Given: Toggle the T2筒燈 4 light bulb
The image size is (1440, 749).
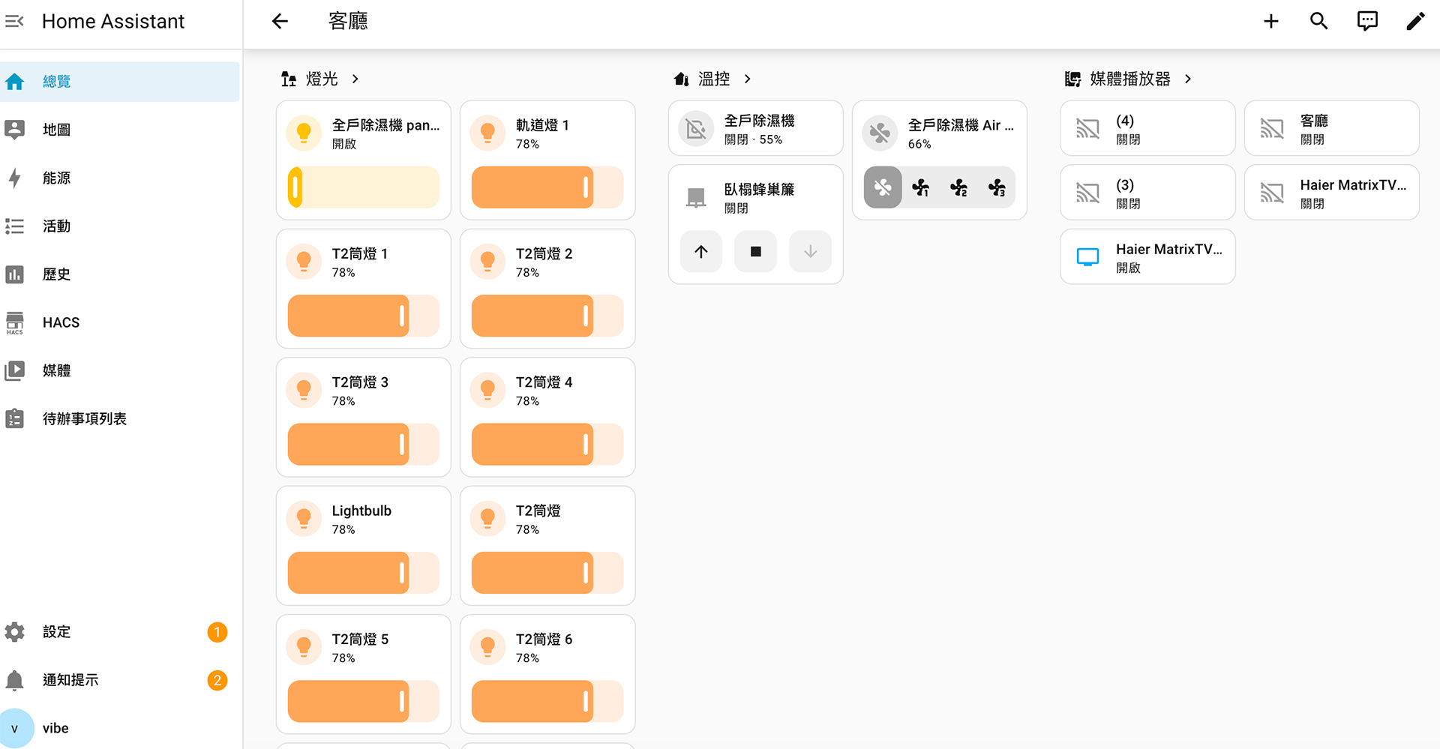Looking at the screenshot, I should 487,390.
